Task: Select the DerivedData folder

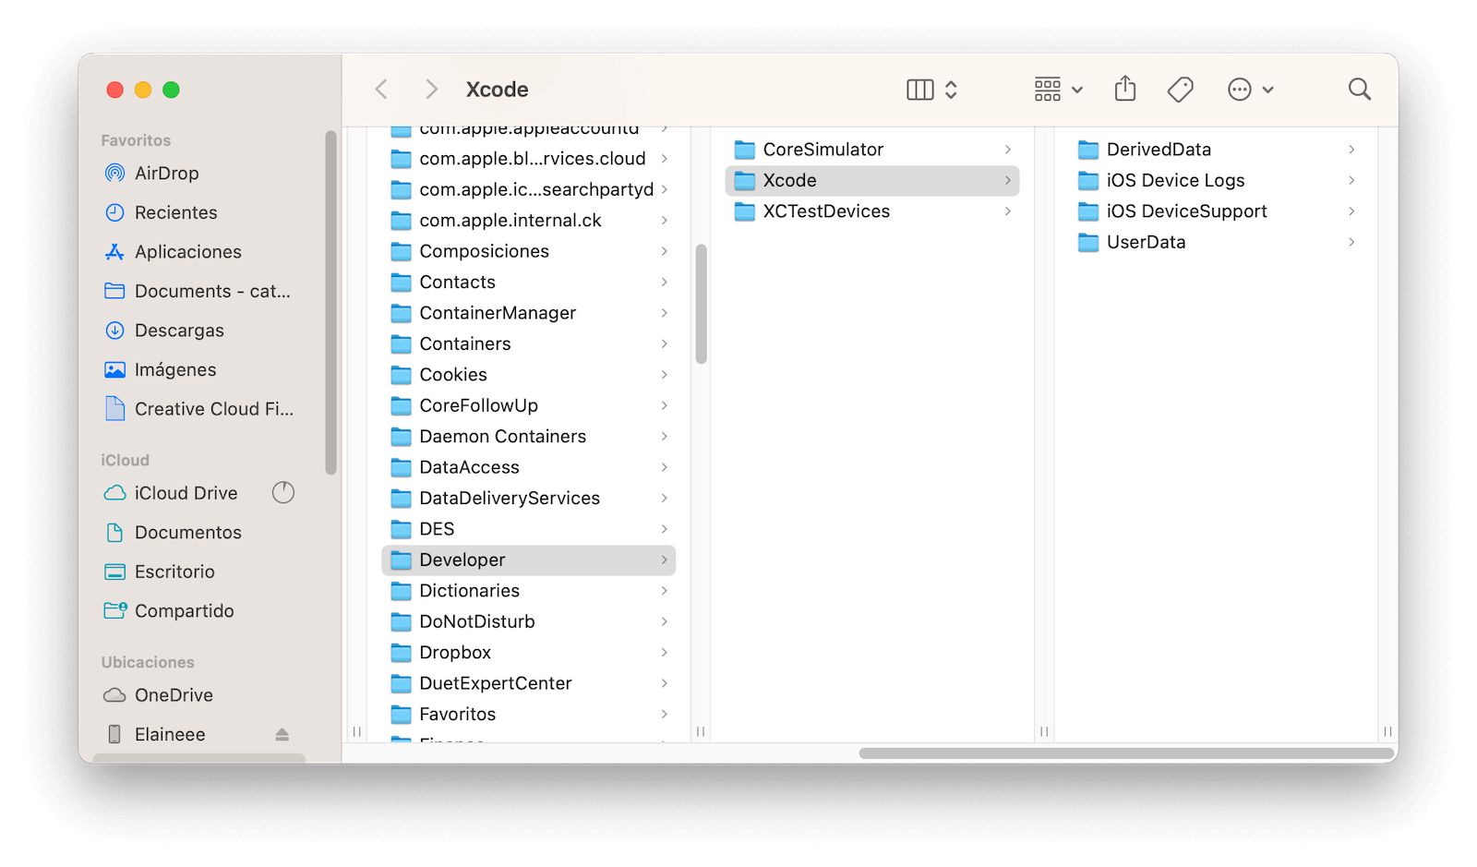Action: tap(1216, 150)
